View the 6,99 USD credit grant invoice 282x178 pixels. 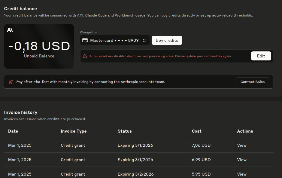pos(241,160)
